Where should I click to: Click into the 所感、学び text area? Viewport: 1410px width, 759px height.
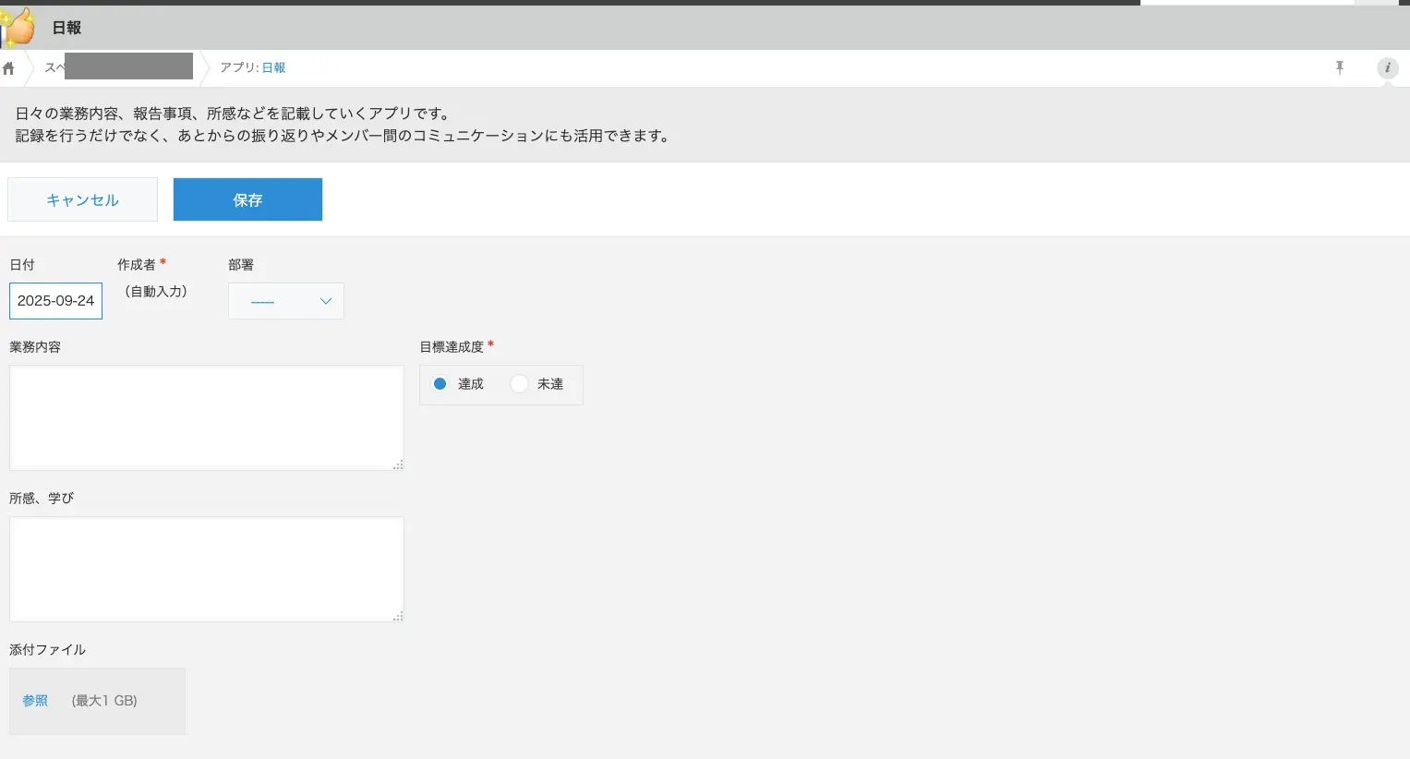pyautogui.click(x=206, y=569)
